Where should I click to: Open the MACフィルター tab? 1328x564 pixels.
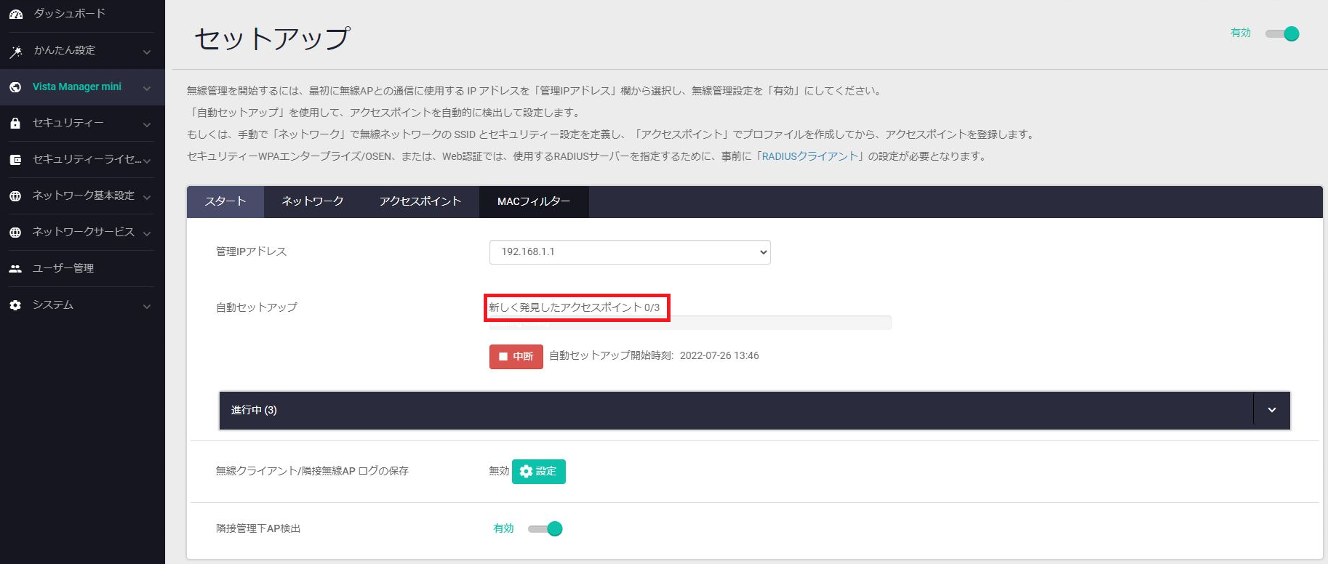coord(534,201)
